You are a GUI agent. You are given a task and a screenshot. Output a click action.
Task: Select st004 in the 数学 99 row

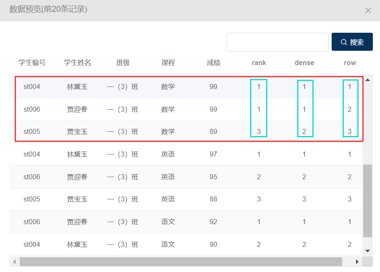pos(32,86)
